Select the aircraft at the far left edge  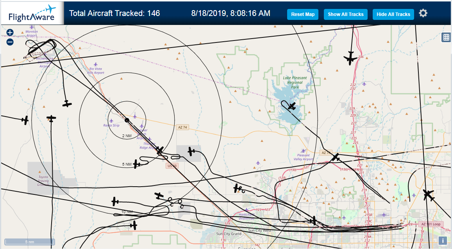click(25, 120)
